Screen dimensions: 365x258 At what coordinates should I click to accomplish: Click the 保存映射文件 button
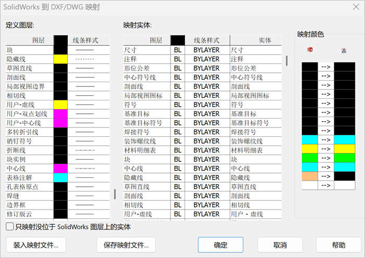(x=126, y=245)
